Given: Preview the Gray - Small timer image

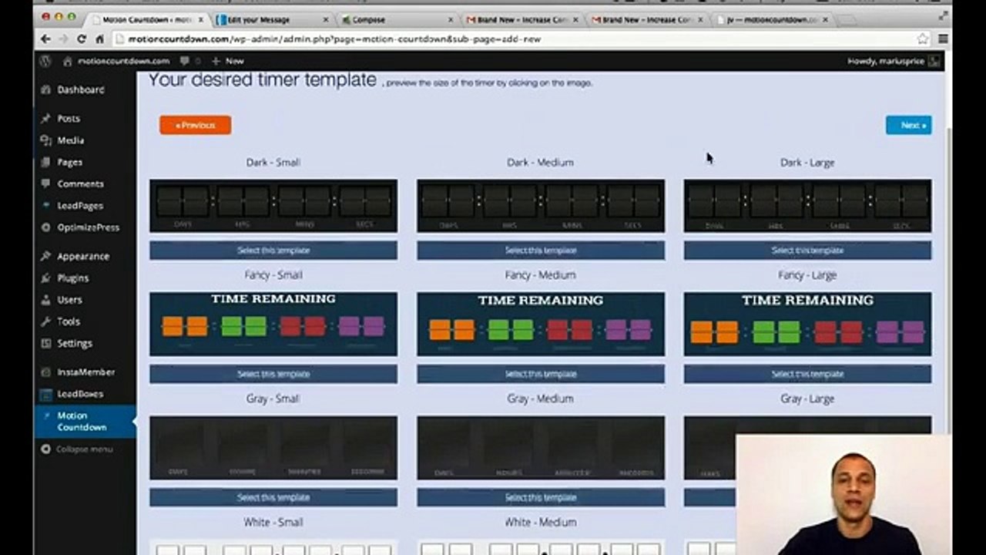Looking at the screenshot, I should click(x=273, y=448).
